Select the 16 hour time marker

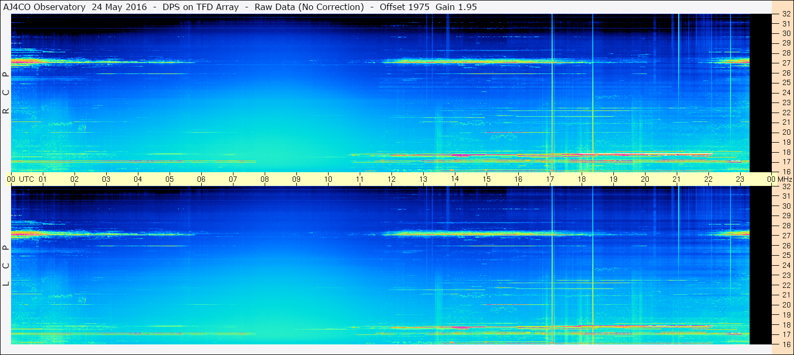[518, 179]
